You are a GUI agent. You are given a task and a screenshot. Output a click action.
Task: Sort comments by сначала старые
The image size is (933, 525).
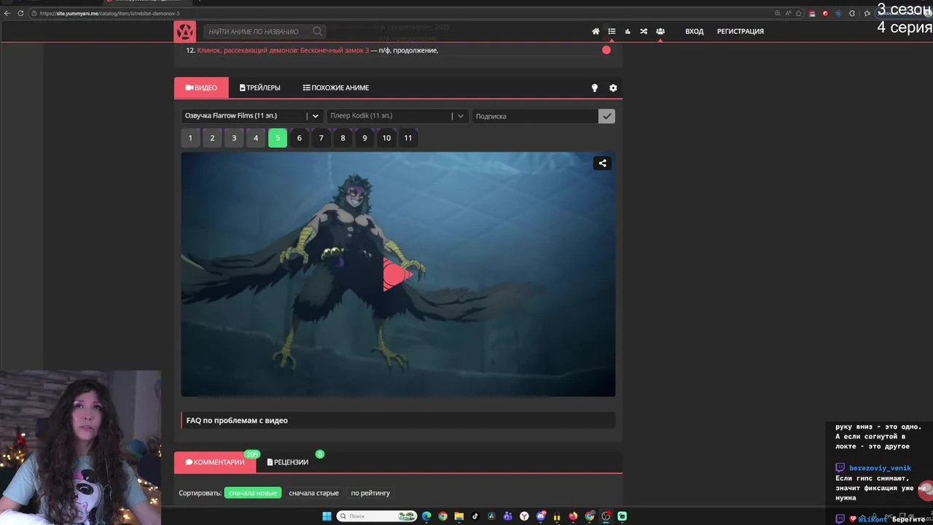[313, 493]
